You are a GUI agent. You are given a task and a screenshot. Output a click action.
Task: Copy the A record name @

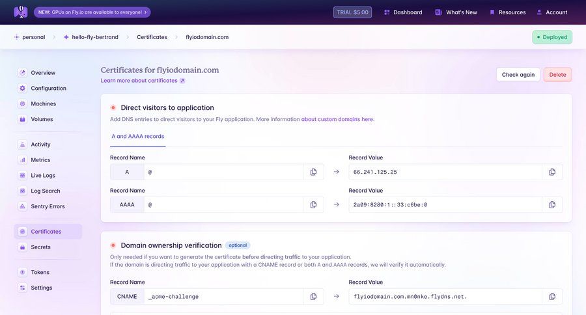click(314, 172)
